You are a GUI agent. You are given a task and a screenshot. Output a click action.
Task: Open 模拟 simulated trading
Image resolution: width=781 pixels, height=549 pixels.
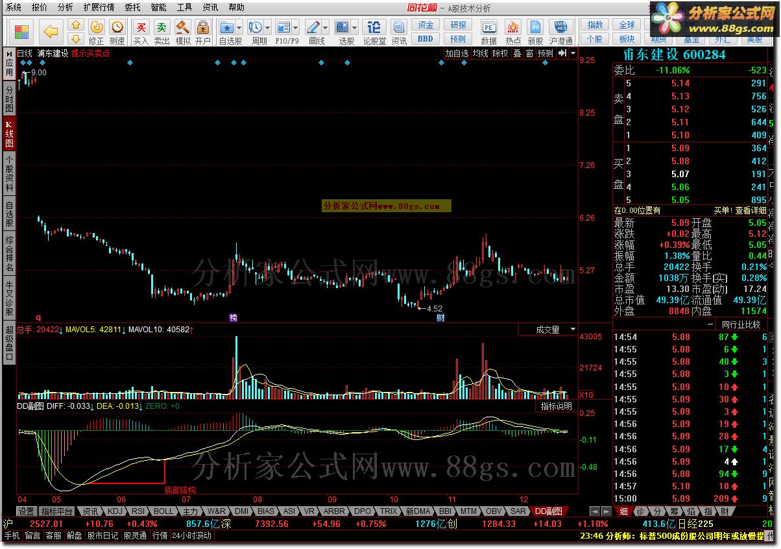pos(183,31)
